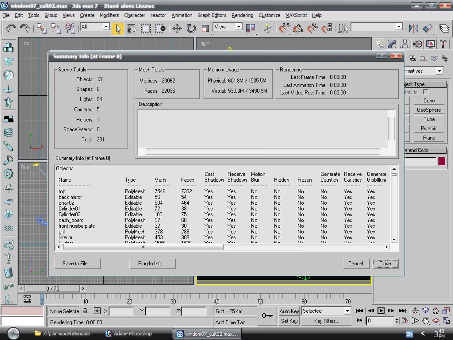Screen dimensions: 453x340
Task: Switch to Adobe Photoshop in the taskbar
Action: 129,333
